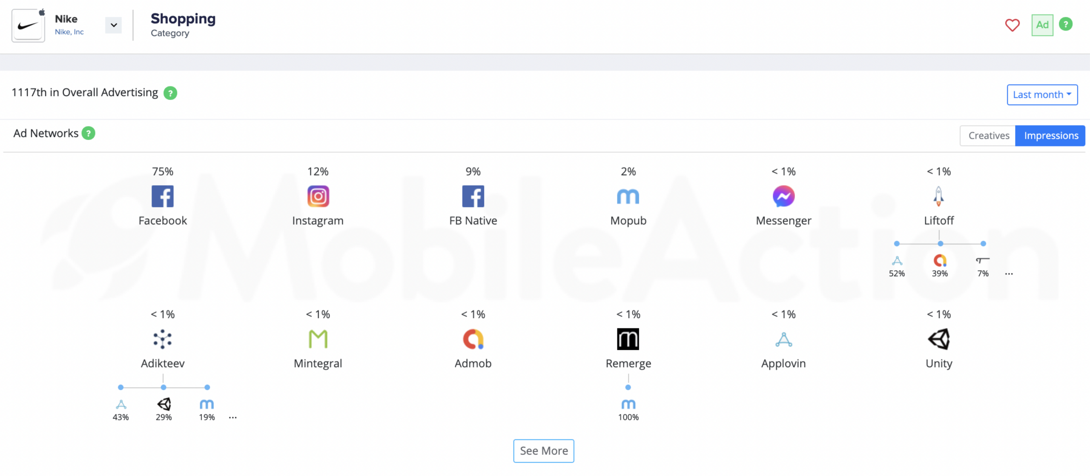Click the 1117th in Overall Advertising text
The width and height of the screenshot is (1090, 476).
[x=85, y=92]
